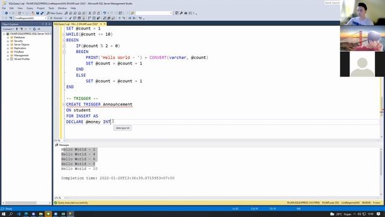Toggle Results to Grid output mode

click(x=109, y=18)
